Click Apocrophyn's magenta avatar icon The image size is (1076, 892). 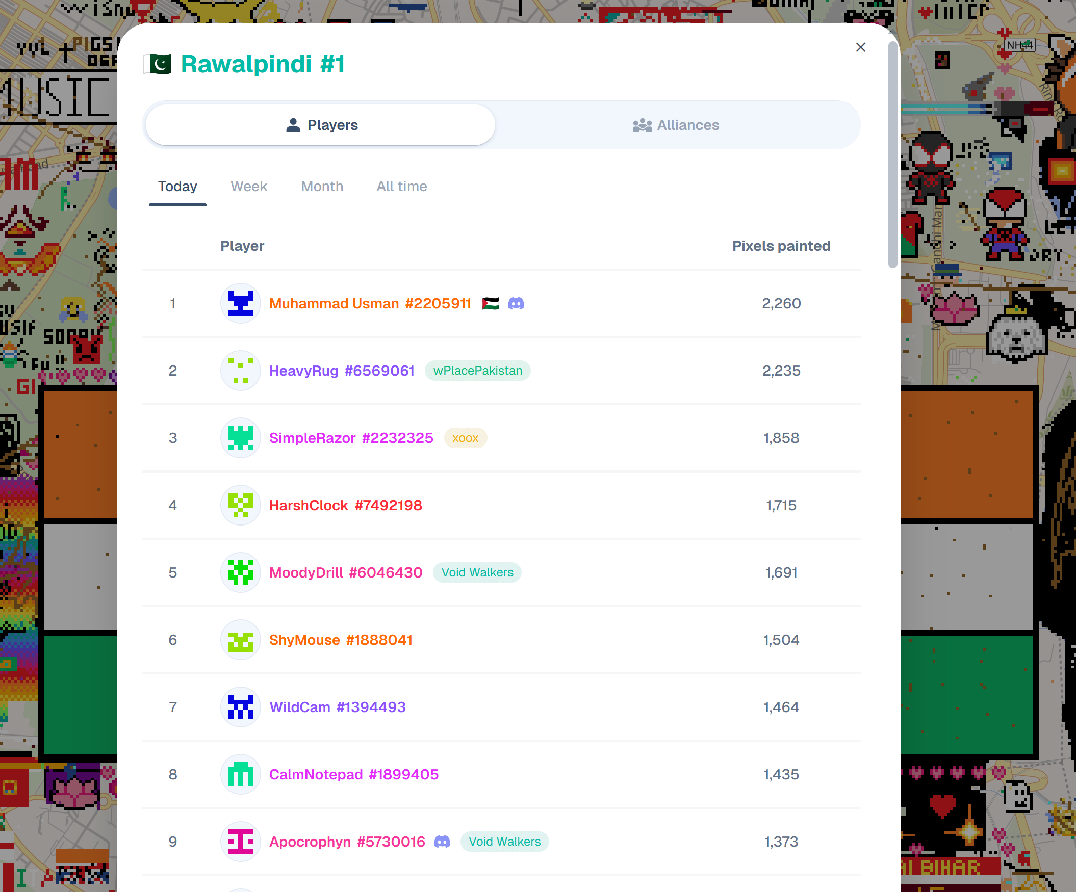(240, 842)
